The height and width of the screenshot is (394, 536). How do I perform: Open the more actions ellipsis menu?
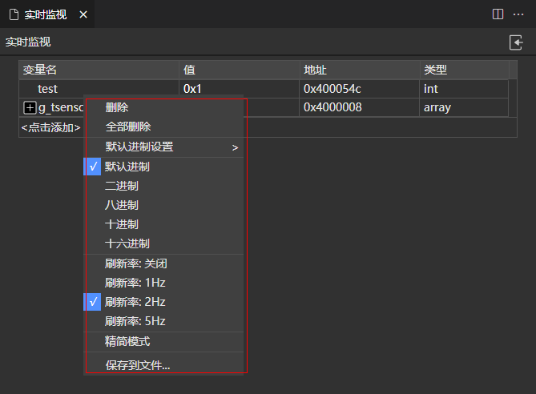coord(518,14)
